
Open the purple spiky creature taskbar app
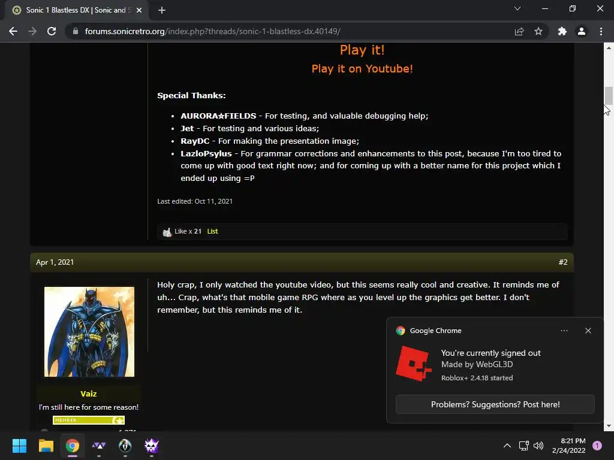(x=152, y=446)
